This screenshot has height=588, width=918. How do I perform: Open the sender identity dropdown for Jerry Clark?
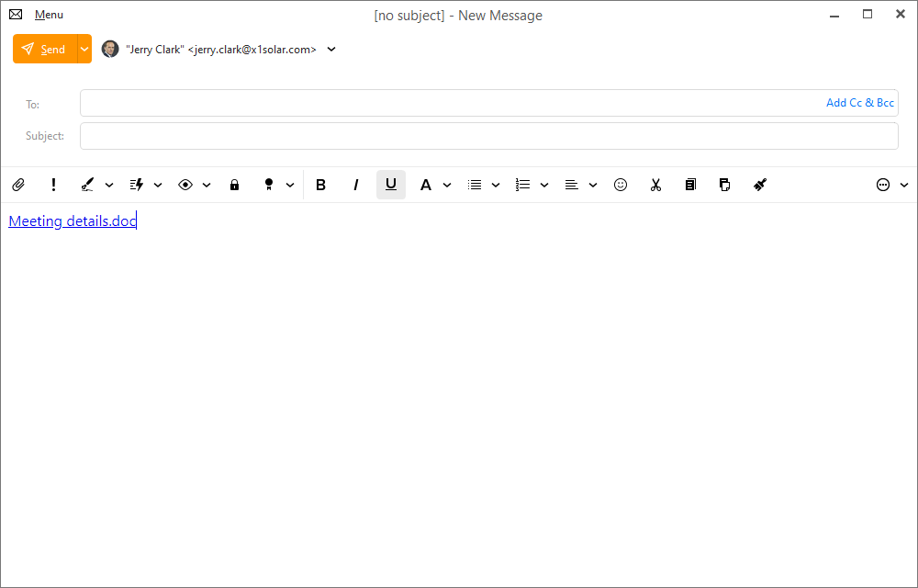coord(331,50)
